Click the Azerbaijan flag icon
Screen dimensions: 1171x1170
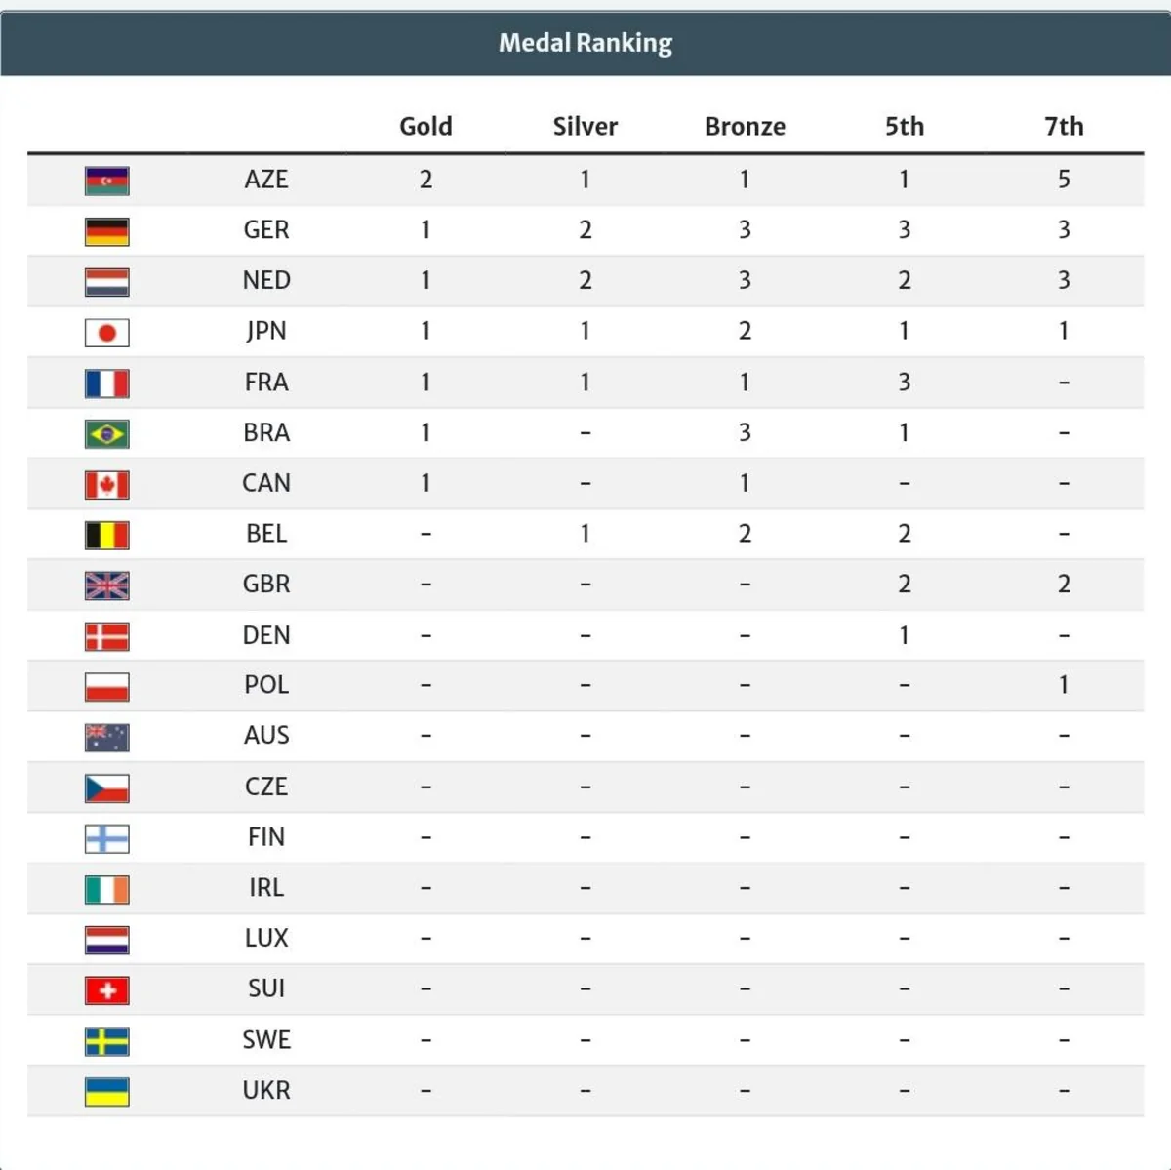tap(107, 181)
